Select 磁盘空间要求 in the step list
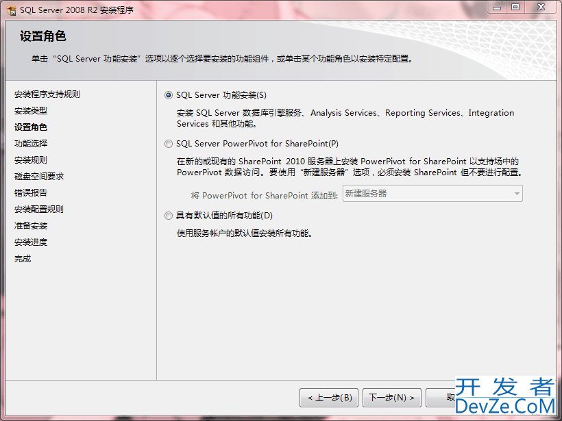562x421 pixels. coord(39,177)
